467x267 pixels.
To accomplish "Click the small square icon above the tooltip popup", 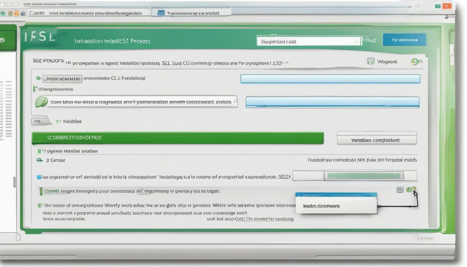I will pos(400,189).
